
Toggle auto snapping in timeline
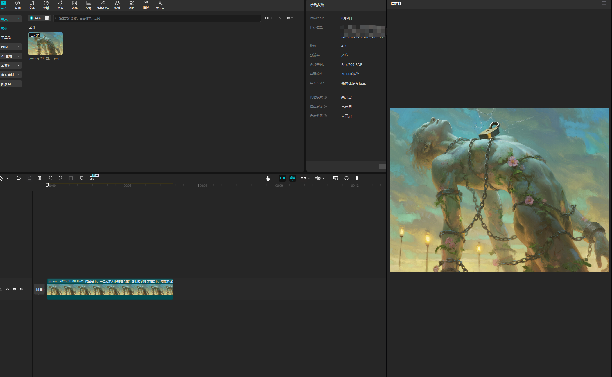pyautogui.click(x=293, y=178)
